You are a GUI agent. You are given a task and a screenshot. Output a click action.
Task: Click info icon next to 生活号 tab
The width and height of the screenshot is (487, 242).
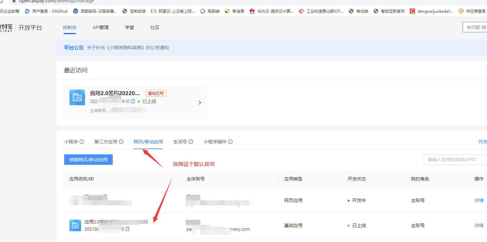[x=191, y=142]
